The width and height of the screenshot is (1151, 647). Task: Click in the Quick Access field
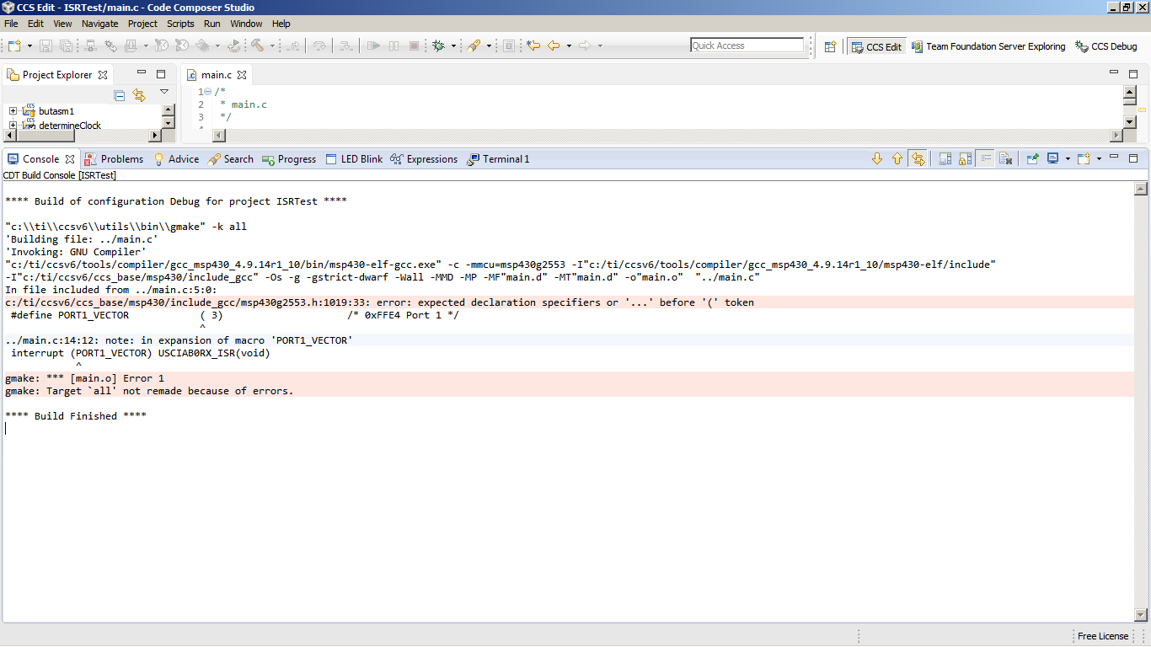click(x=747, y=45)
